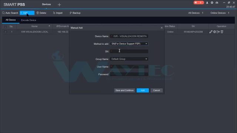Screen dimensions: 237x133
Task: Open the user account icon
Action: pyautogui.click(x=207, y=3)
